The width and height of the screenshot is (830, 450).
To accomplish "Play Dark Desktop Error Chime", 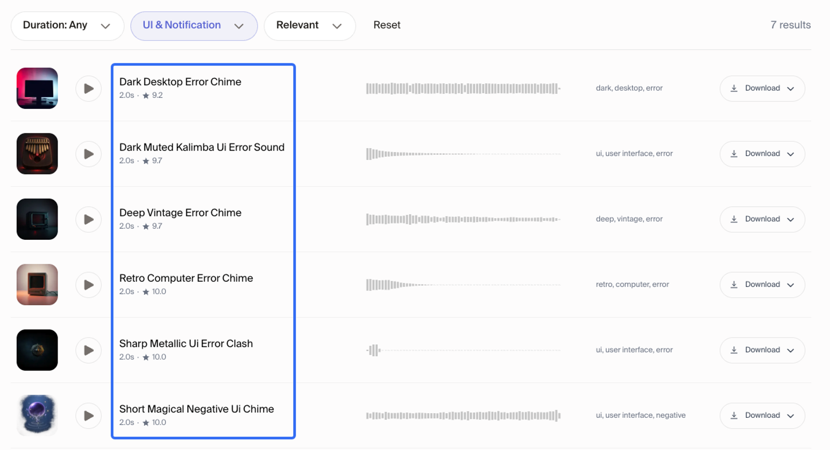I will coord(89,89).
